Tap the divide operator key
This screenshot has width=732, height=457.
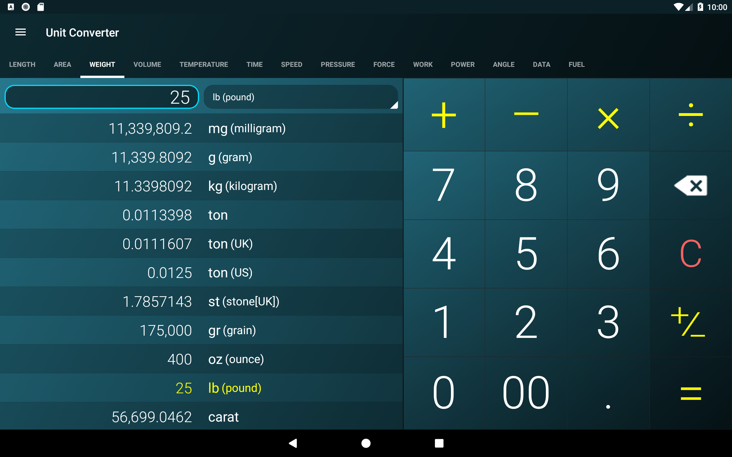691,115
